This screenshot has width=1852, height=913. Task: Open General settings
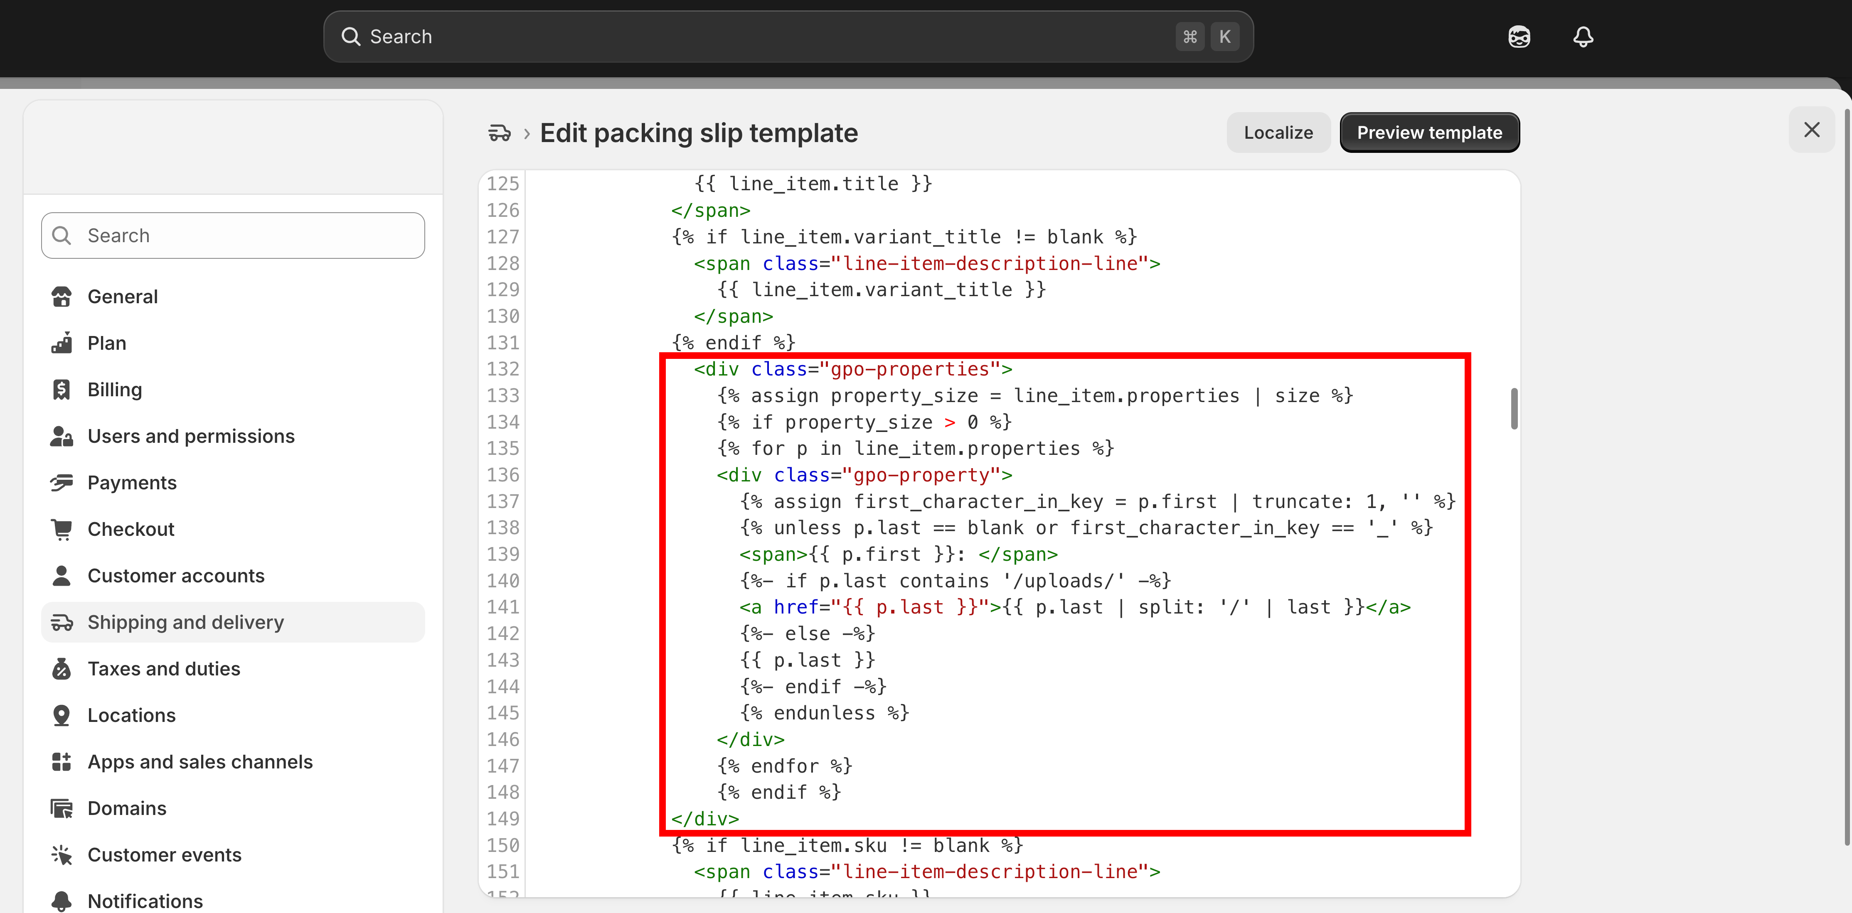[233, 297]
